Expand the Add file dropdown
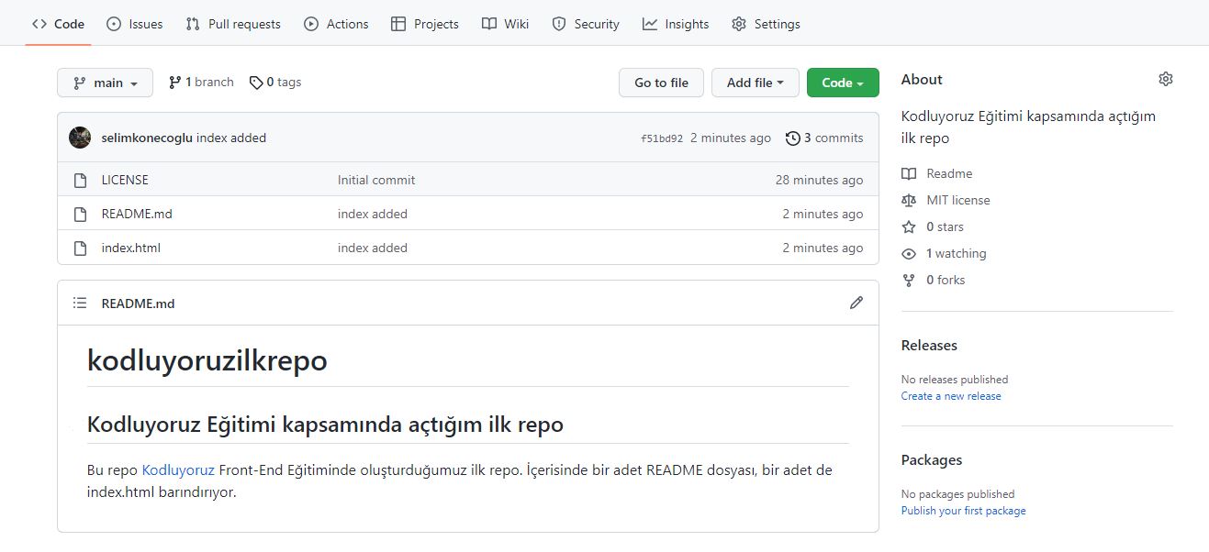This screenshot has width=1209, height=552. [755, 82]
